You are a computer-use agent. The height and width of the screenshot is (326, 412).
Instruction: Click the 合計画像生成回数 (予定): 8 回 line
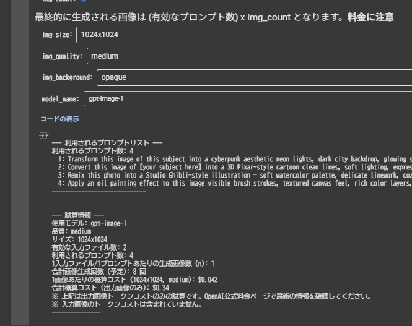tap(99, 272)
